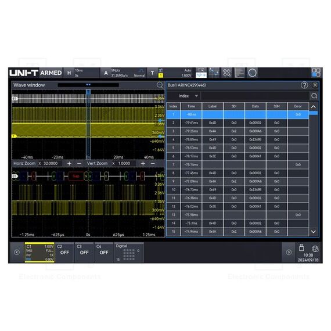
Task: Decrease Vert Zoom with minus button
Action: point(153,164)
